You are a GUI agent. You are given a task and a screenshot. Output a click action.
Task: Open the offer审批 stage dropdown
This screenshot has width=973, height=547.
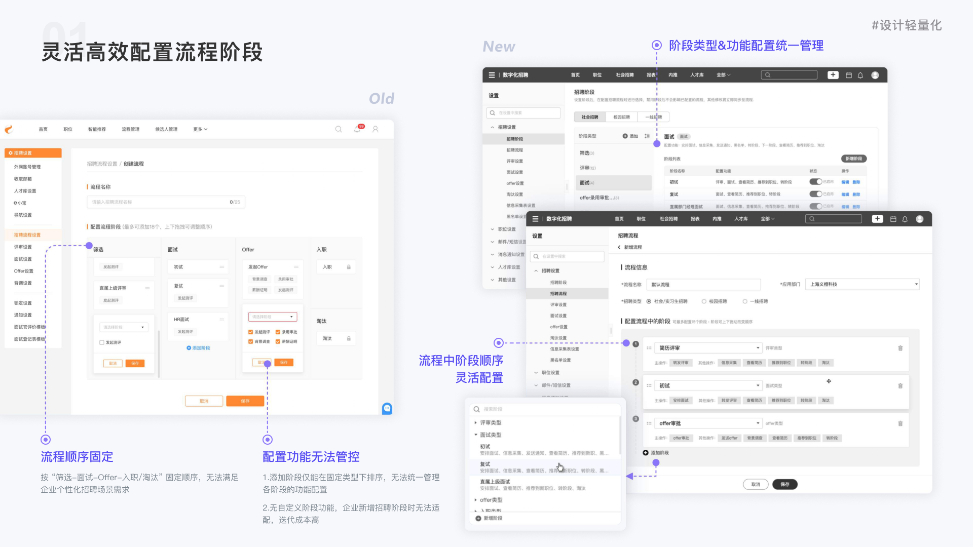(708, 423)
